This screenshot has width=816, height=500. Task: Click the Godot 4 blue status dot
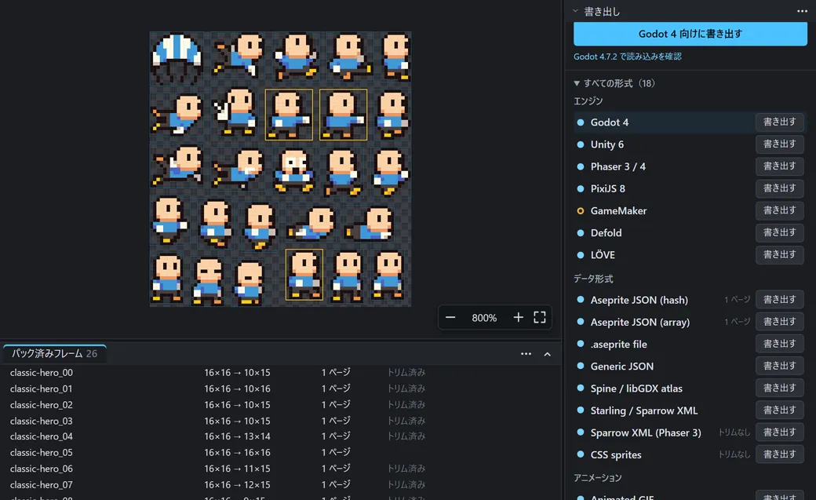[581, 122]
